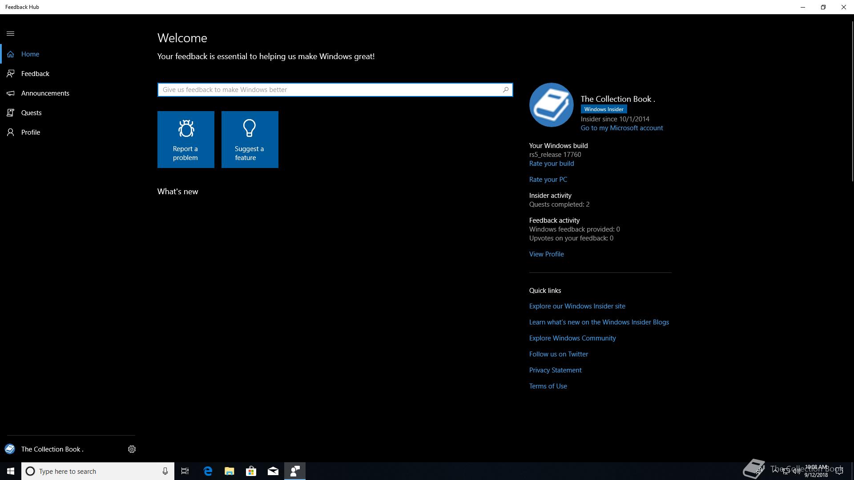
Task: Open Task View from taskbar
Action: (x=185, y=471)
